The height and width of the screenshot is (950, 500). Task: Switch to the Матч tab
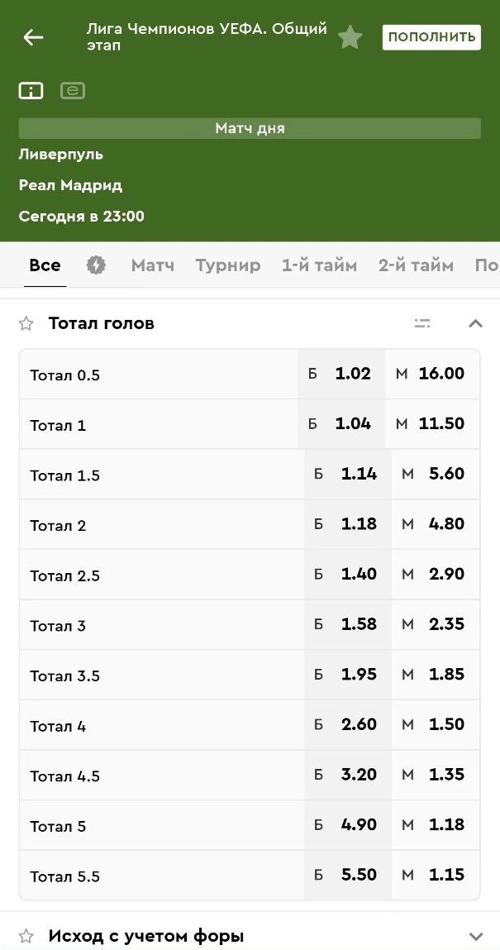[153, 265]
